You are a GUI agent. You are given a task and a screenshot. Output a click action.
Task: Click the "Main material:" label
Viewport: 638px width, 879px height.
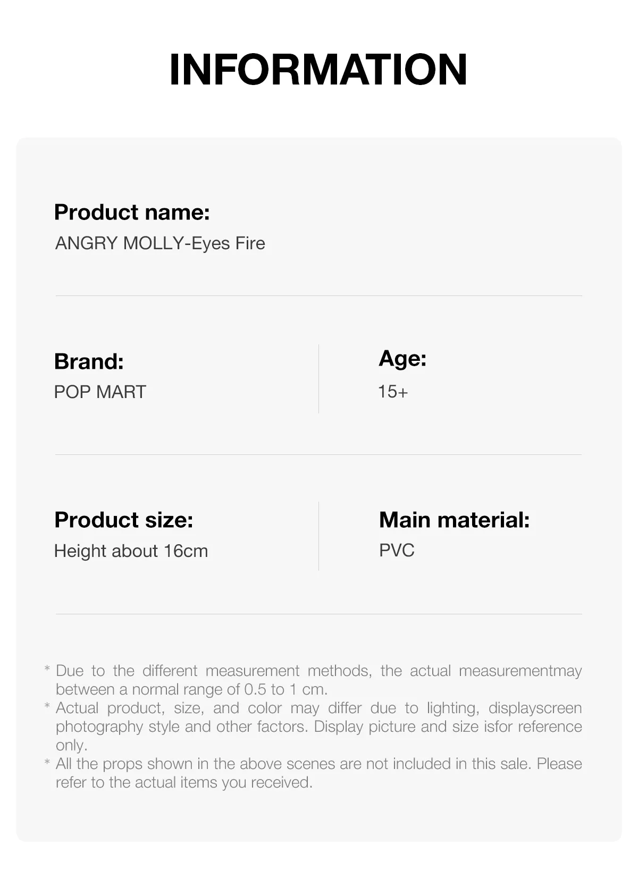(454, 520)
